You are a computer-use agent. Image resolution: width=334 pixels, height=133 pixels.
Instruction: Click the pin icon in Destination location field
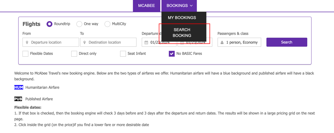(84, 42)
